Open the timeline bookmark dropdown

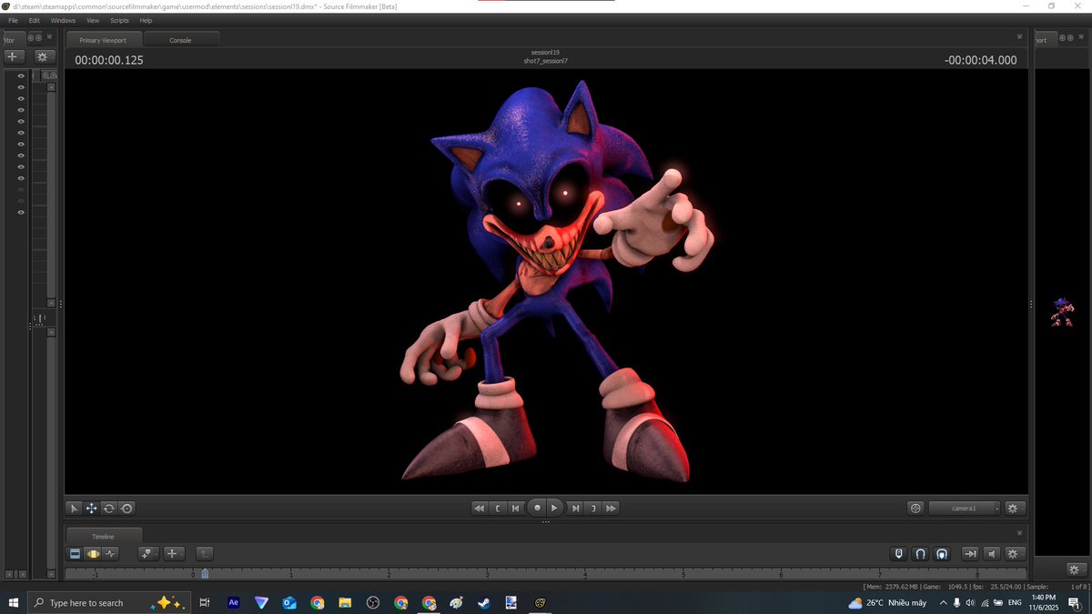148,553
